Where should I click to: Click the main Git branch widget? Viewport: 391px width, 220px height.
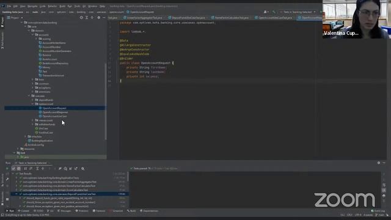(380, 215)
